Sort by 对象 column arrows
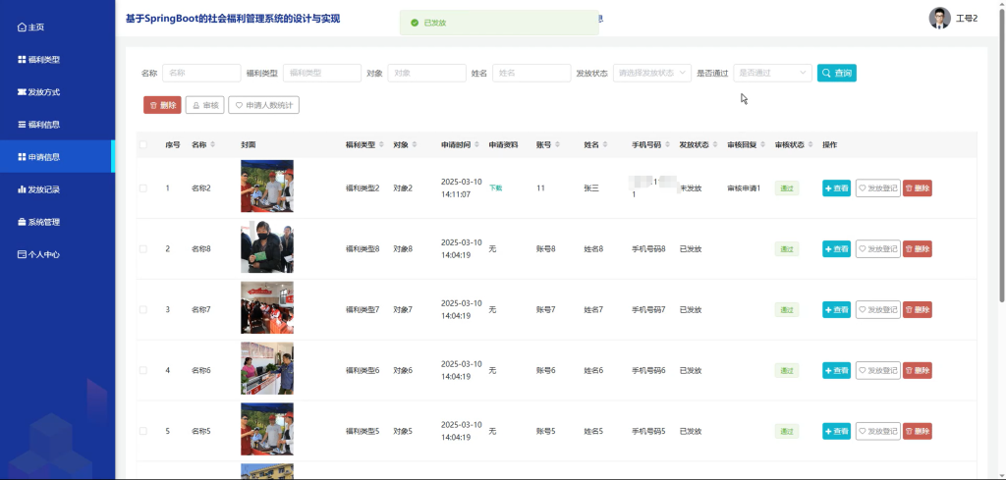1006x480 pixels. [x=414, y=145]
